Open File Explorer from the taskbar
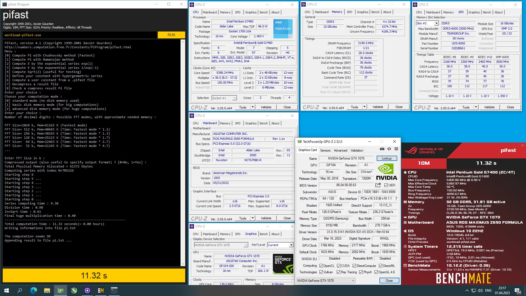 tap(47, 291)
